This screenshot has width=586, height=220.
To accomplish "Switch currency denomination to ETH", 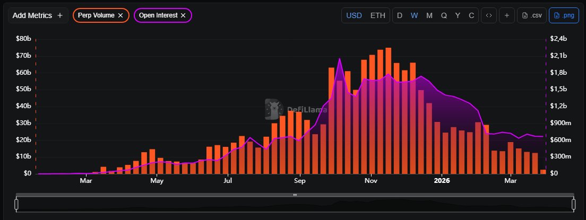I will click(378, 15).
